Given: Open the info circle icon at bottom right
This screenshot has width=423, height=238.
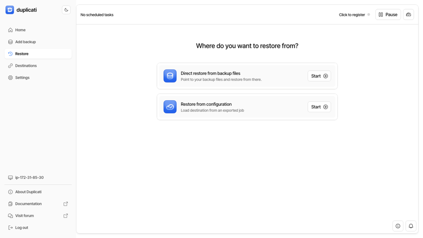Looking at the screenshot, I should tap(398, 226).
